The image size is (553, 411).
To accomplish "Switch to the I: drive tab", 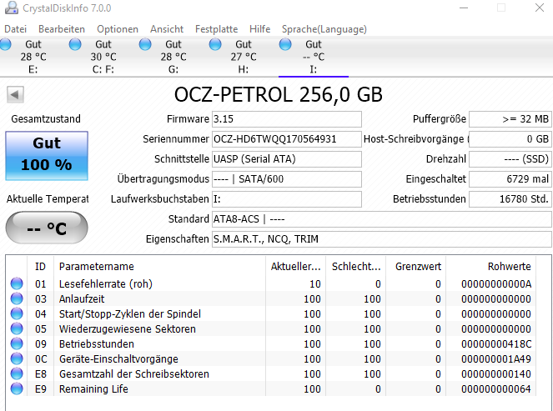I will pos(314,57).
